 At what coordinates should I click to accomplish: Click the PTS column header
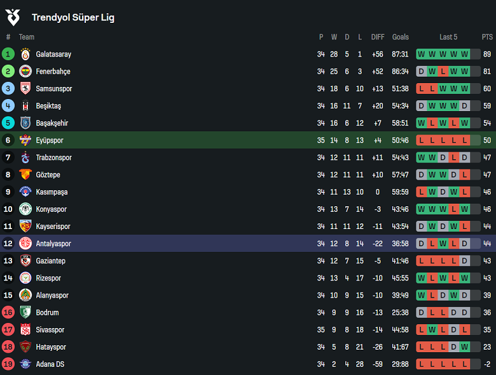pyautogui.click(x=487, y=37)
